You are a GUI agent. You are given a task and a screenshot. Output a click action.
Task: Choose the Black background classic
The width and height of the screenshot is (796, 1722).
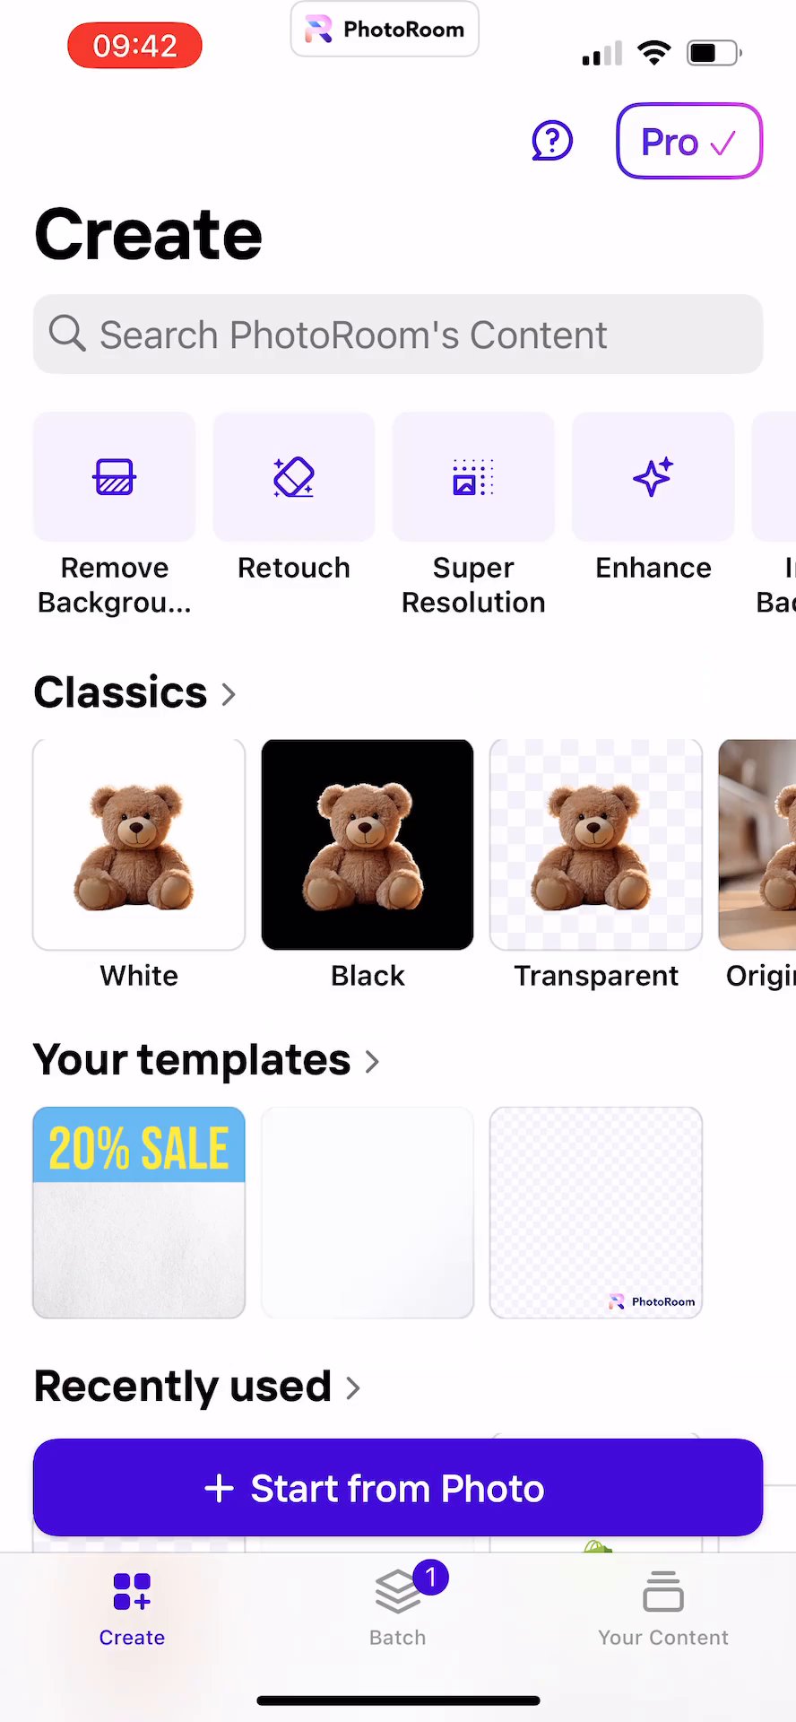click(368, 845)
